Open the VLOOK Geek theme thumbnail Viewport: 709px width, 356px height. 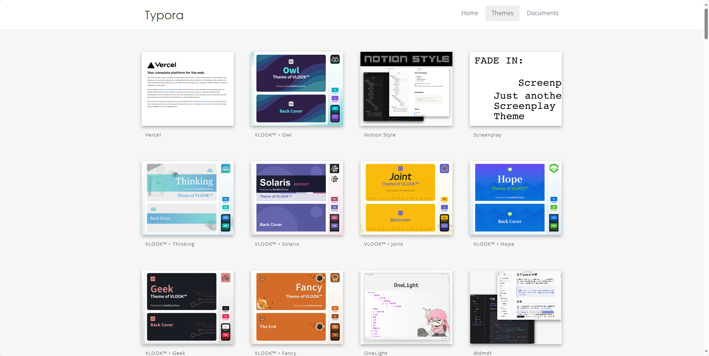coord(188,307)
